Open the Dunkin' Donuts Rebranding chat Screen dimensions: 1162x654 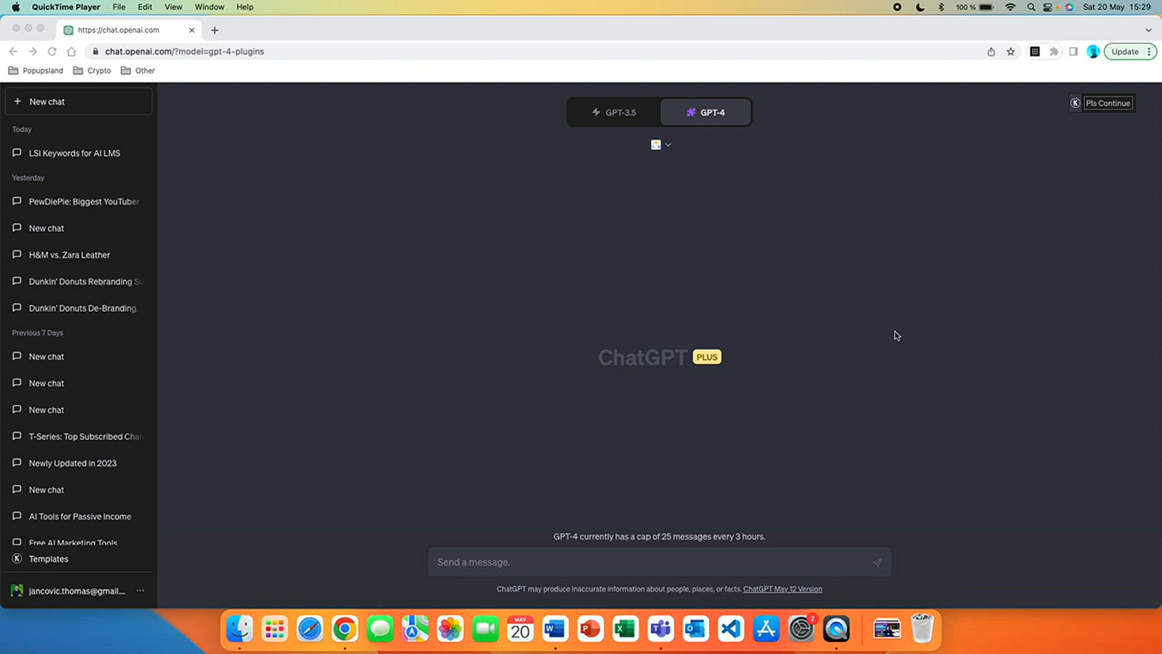coord(79,282)
